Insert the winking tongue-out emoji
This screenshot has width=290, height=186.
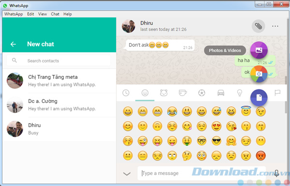(143, 141)
